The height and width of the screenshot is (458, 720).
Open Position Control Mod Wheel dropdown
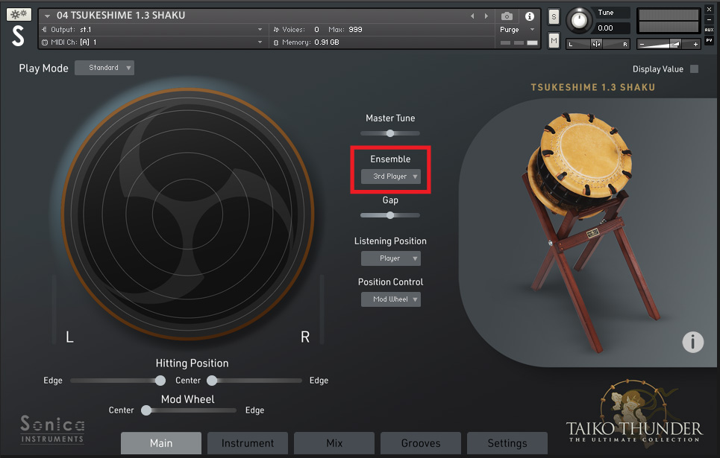click(x=391, y=299)
